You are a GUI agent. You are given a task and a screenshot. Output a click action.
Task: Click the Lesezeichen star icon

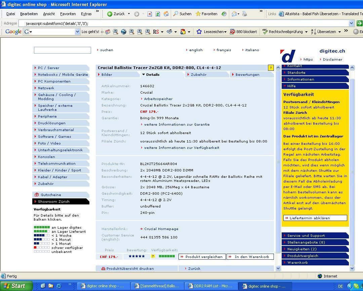(199, 32)
